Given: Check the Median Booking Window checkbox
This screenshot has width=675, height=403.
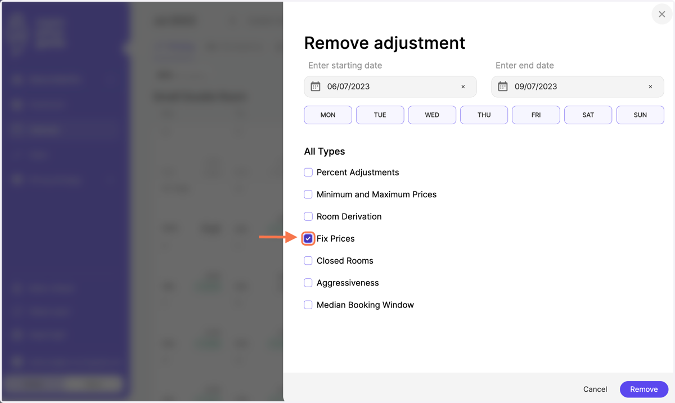Looking at the screenshot, I should [308, 305].
